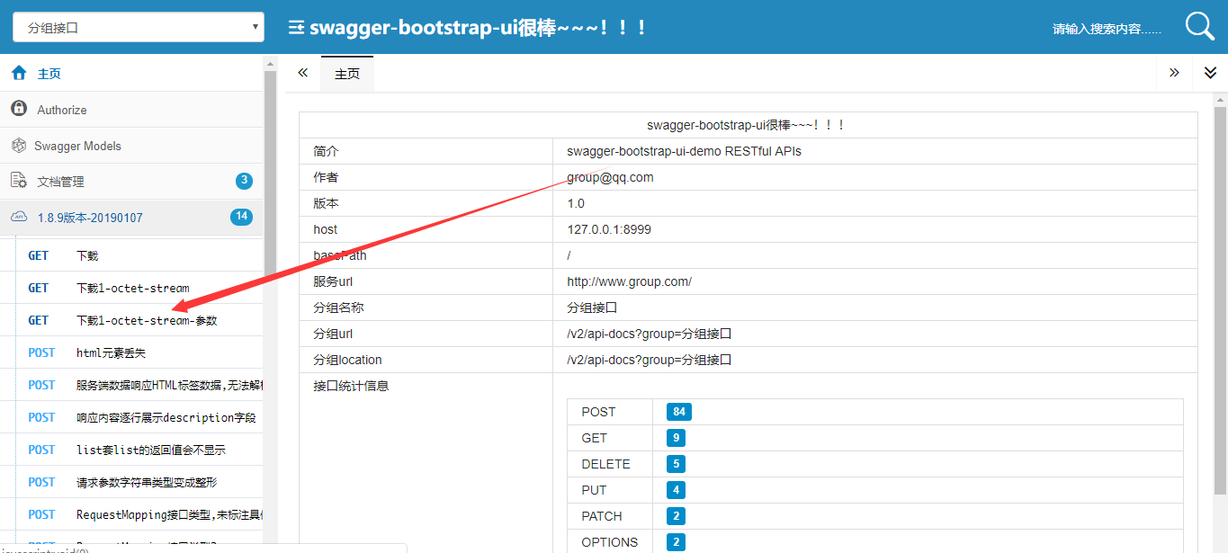Click the cloud icon beside 1.8.9版本-20190107
The width and height of the screenshot is (1228, 553).
(x=19, y=217)
